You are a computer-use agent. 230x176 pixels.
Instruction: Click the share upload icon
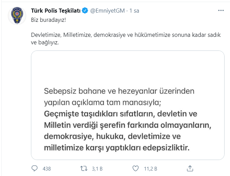click(190, 168)
